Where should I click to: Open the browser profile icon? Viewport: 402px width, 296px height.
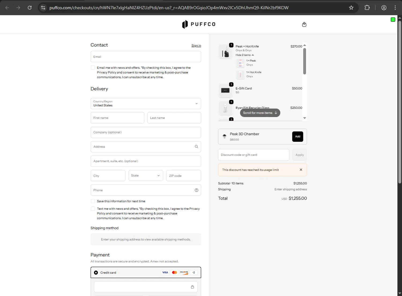point(384,7)
